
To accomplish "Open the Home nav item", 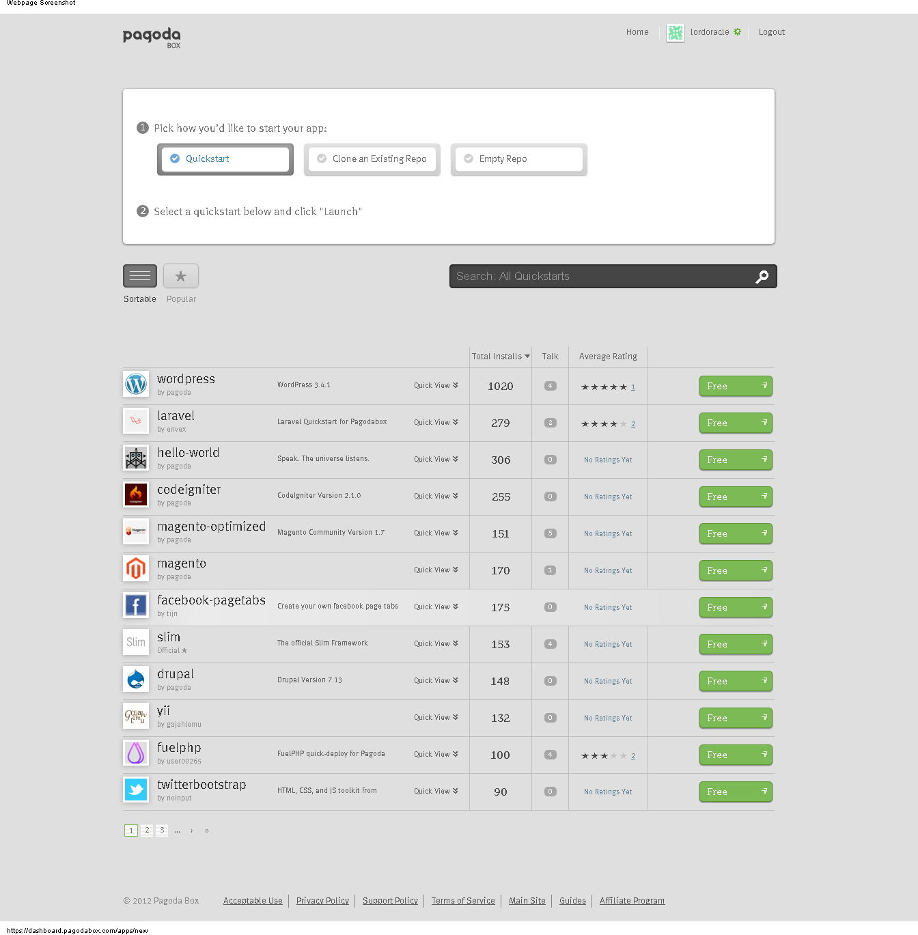I will coord(637,32).
